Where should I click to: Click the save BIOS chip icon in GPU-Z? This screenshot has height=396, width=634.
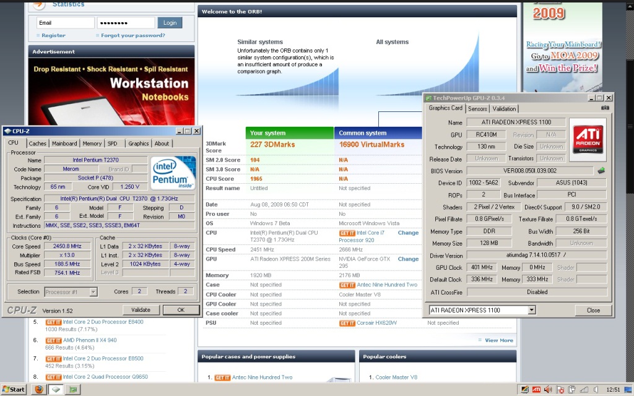601,171
